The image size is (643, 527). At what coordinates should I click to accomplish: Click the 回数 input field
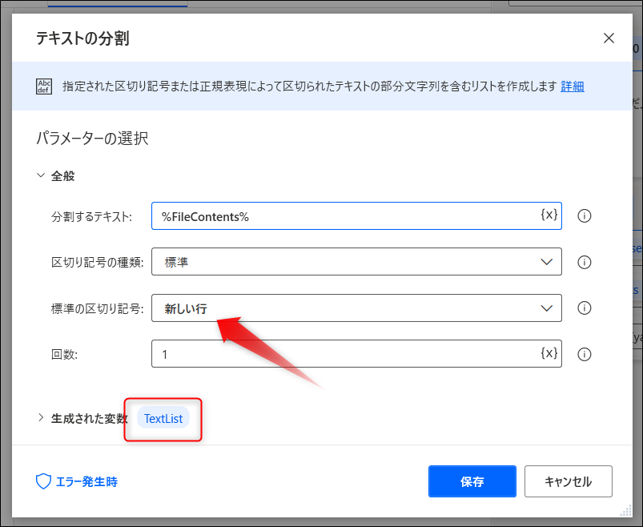[x=356, y=353]
